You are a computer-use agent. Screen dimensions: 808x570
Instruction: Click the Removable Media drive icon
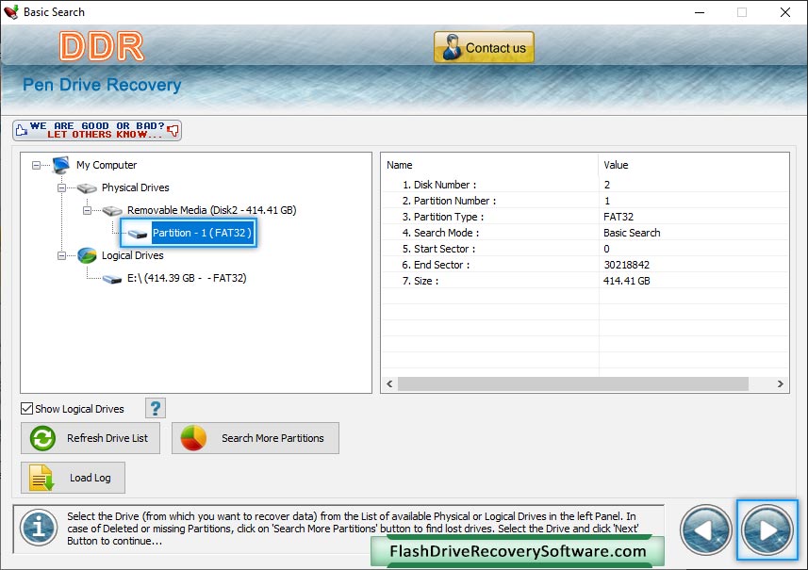[x=112, y=211]
